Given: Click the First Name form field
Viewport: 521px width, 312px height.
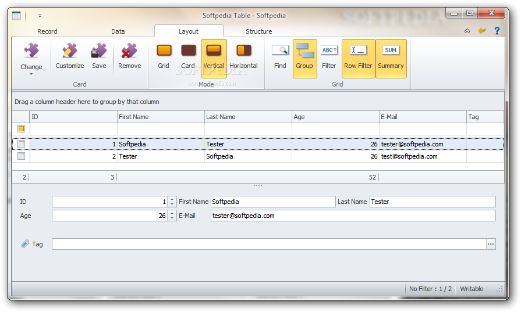Looking at the screenshot, I should pos(273,202).
